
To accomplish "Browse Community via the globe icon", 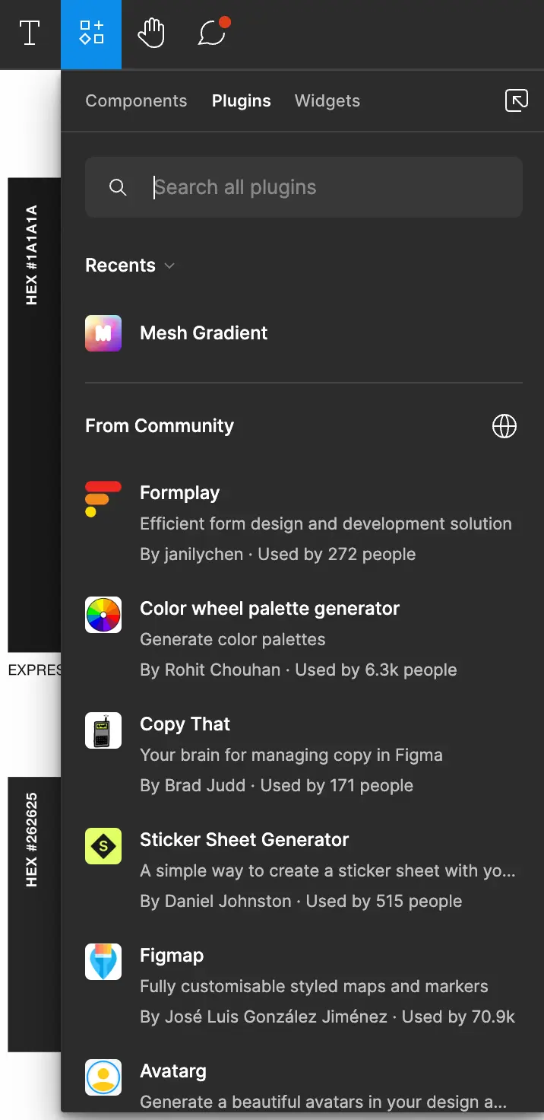I will pyautogui.click(x=504, y=426).
